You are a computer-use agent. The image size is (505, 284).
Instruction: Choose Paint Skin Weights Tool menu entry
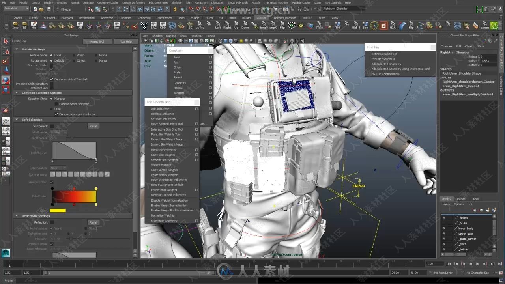coord(166,135)
